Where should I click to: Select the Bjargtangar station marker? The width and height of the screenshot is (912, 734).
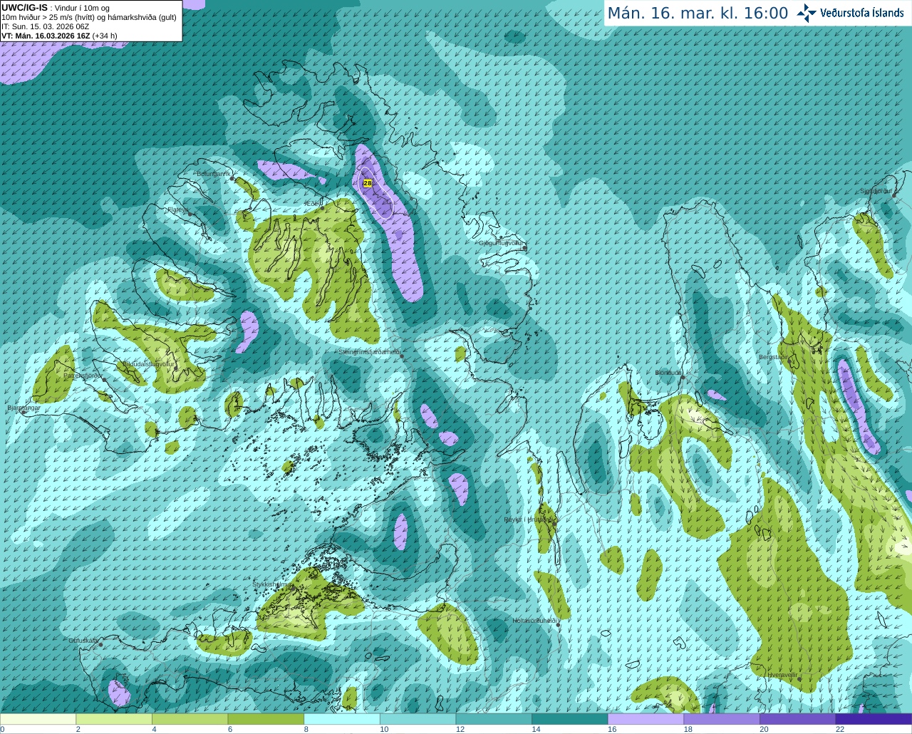pyautogui.click(x=23, y=412)
